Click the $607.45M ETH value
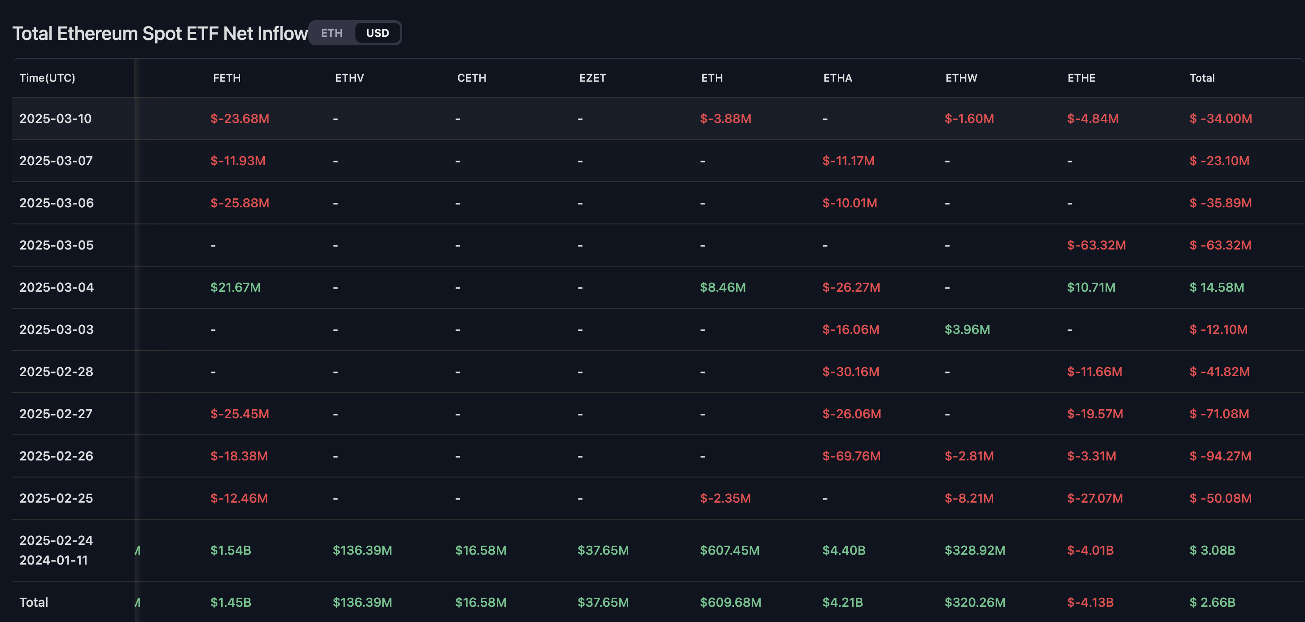This screenshot has height=622, width=1305. pyautogui.click(x=730, y=550)
